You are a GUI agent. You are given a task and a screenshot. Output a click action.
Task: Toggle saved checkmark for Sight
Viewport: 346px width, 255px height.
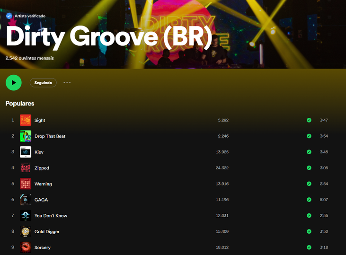(309, 120)
